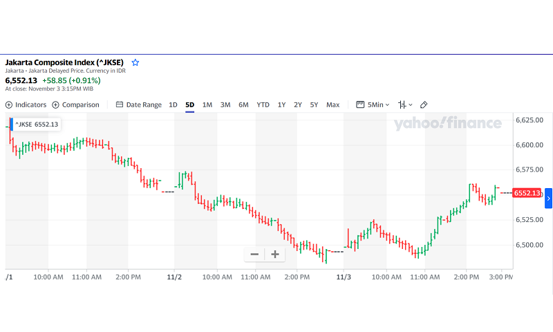Click the 11/3 date label on axis
553x332 pixels.
pos(344,277)
